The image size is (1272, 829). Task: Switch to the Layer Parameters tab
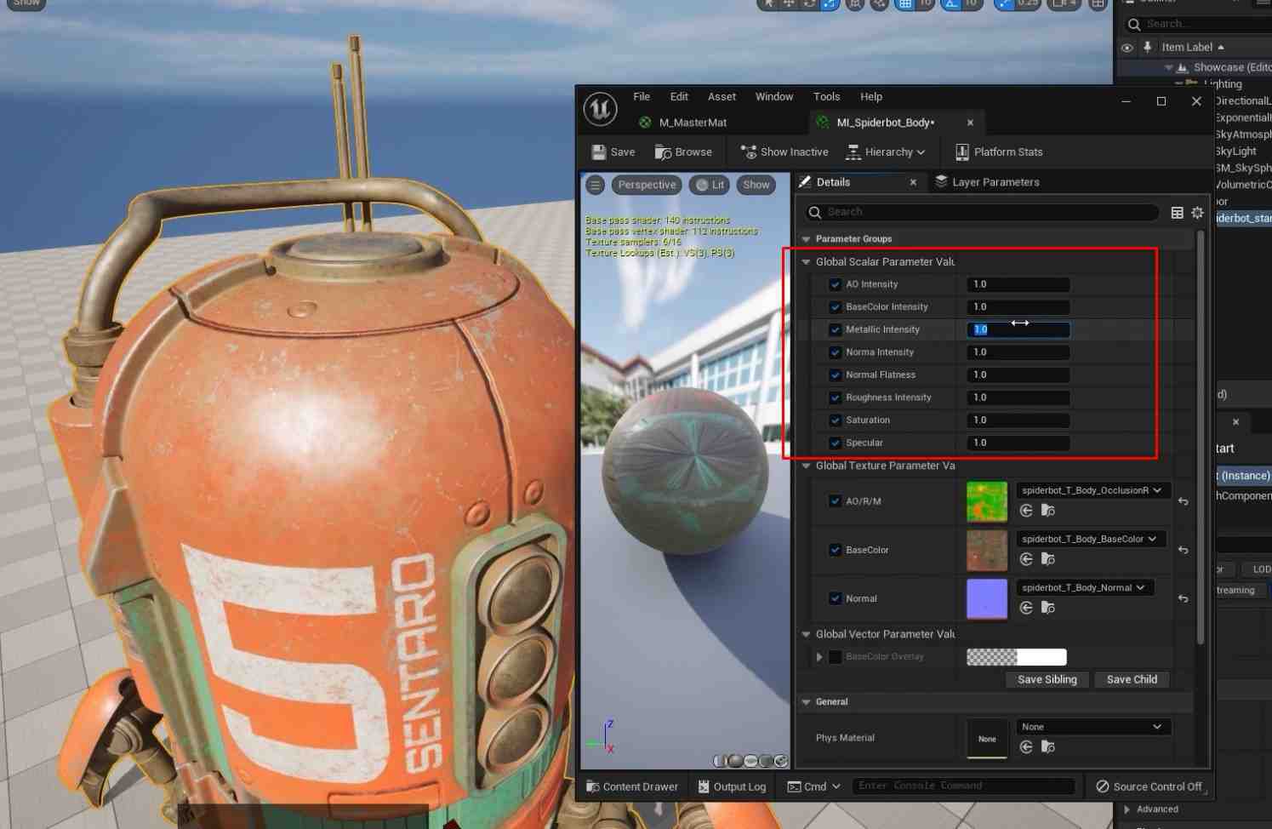point(987,182)
